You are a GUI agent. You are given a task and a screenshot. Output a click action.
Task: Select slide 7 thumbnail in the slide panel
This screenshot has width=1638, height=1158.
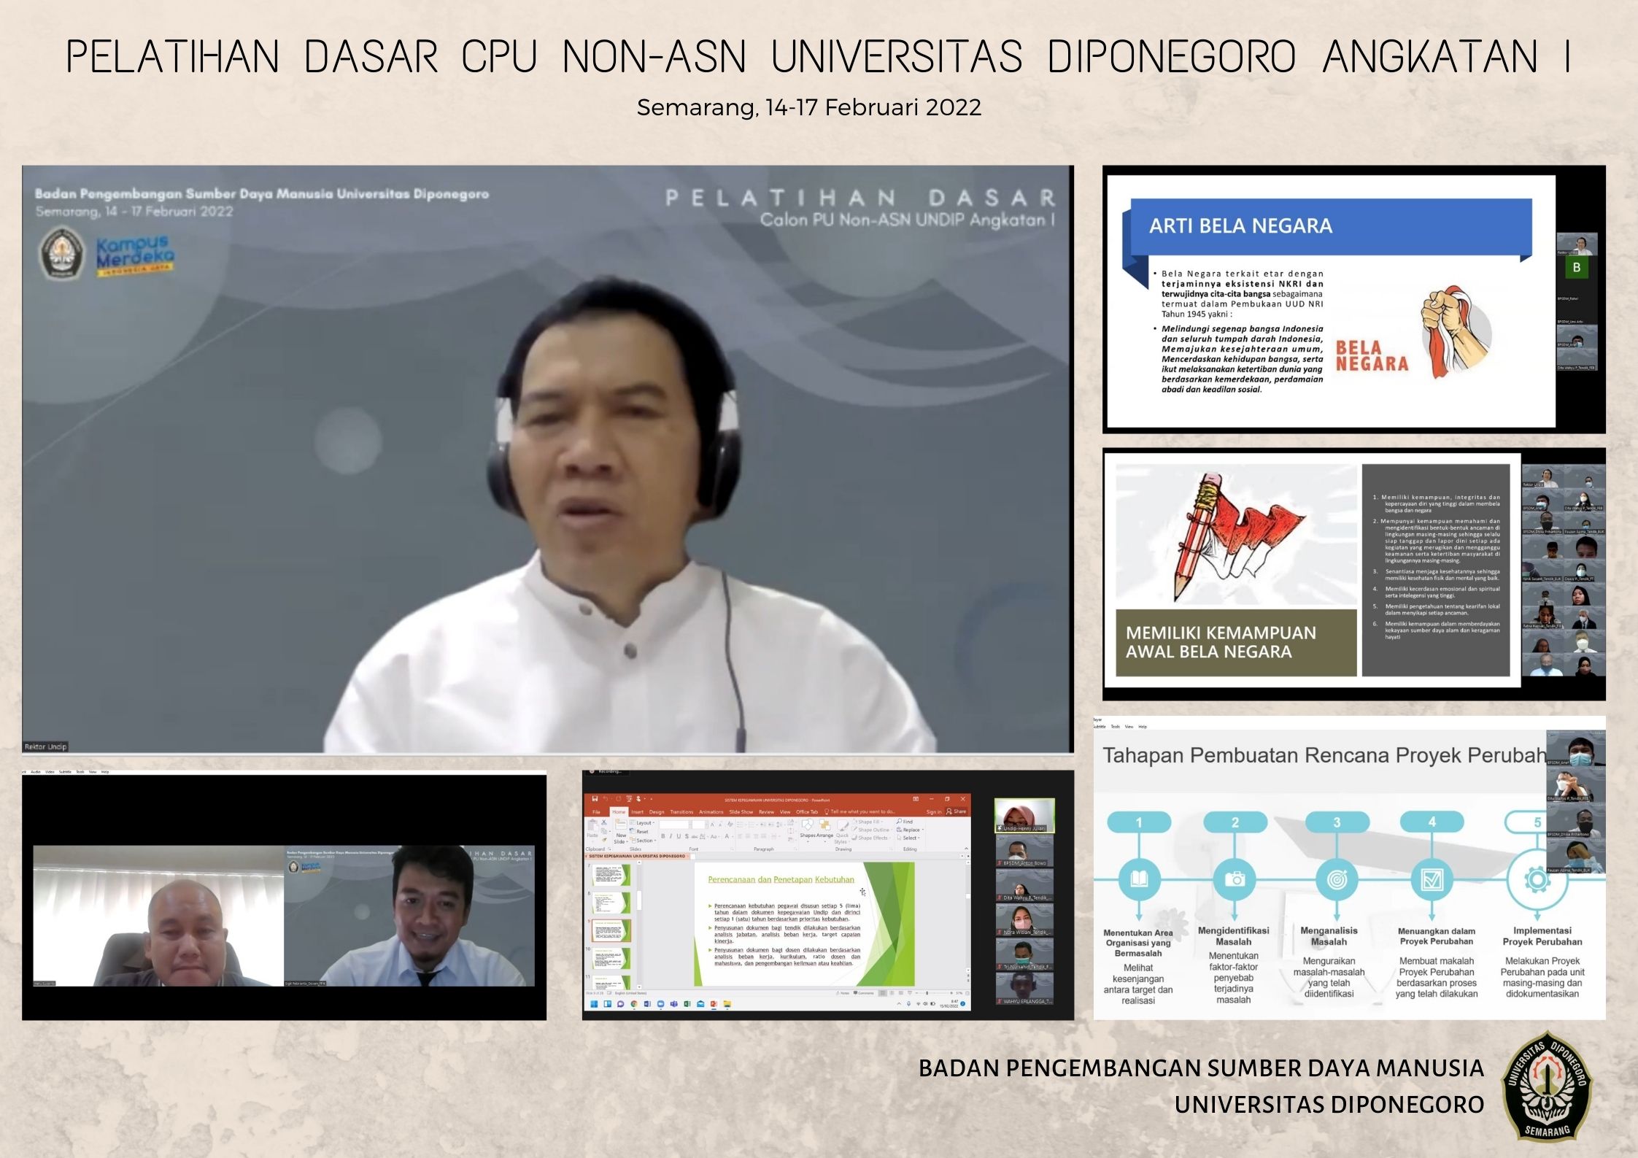(611, 875)
